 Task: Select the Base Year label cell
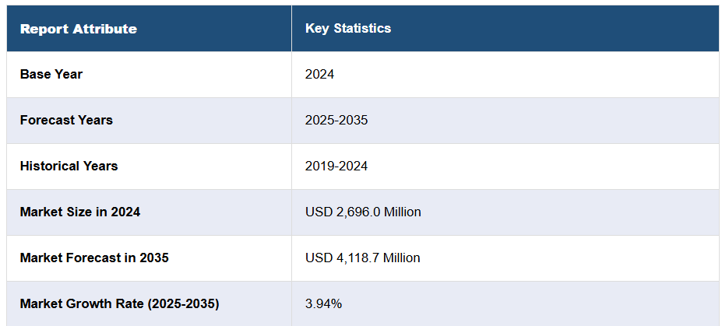(x=51, y=75)
